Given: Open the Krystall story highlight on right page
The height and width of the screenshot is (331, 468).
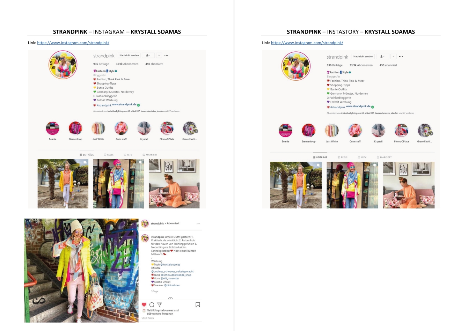Looking at the screenshot, I should point(378,130).
